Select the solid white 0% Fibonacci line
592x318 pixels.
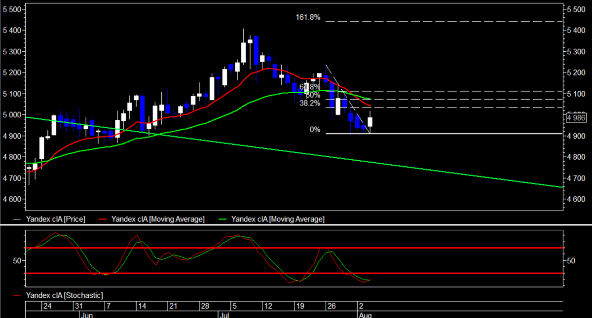point(444,134)
